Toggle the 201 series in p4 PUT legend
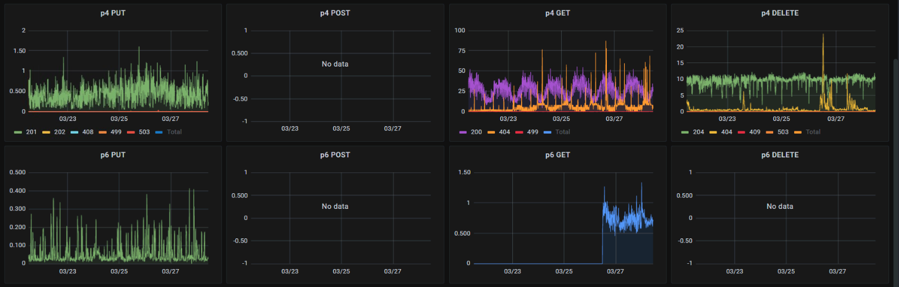Screen dimensions: 899x287 (31, 132)
